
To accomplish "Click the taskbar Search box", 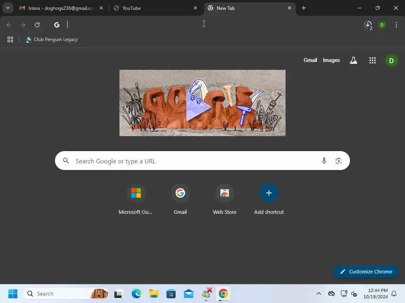I will coord(66,294).
